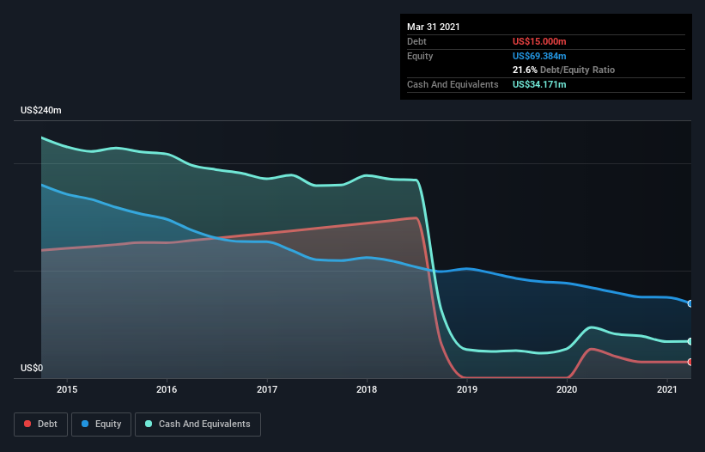705x452 pixels.
Task: Click the 21.6% Debt/Equity Ratio text
Action: click(564, 70)
